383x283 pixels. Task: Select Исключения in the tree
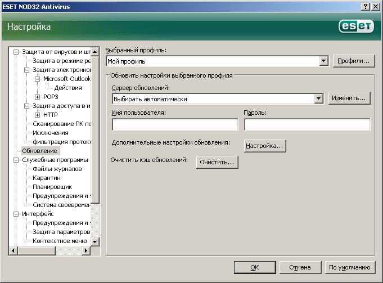[51, 133]
